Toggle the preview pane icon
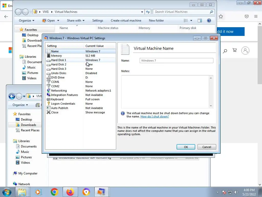Viewport: 262px width, 197px height. point(200,21)
